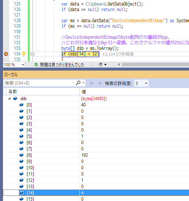
Task: Click the comment on line 131
Action: click(x=116, y=37)
